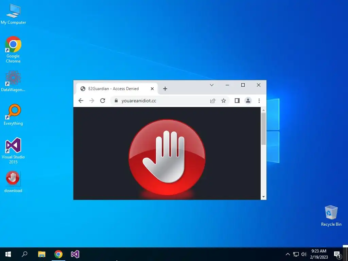Screen dimensions: 348x261
Task: Open the volume control tray icon
Action: 304,254
